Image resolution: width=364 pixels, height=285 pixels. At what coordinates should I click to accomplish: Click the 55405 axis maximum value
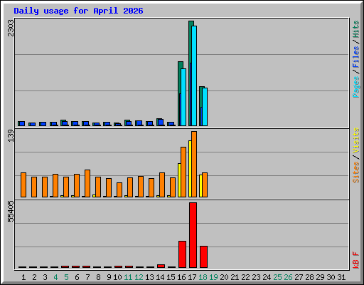(x=11, y=212)
